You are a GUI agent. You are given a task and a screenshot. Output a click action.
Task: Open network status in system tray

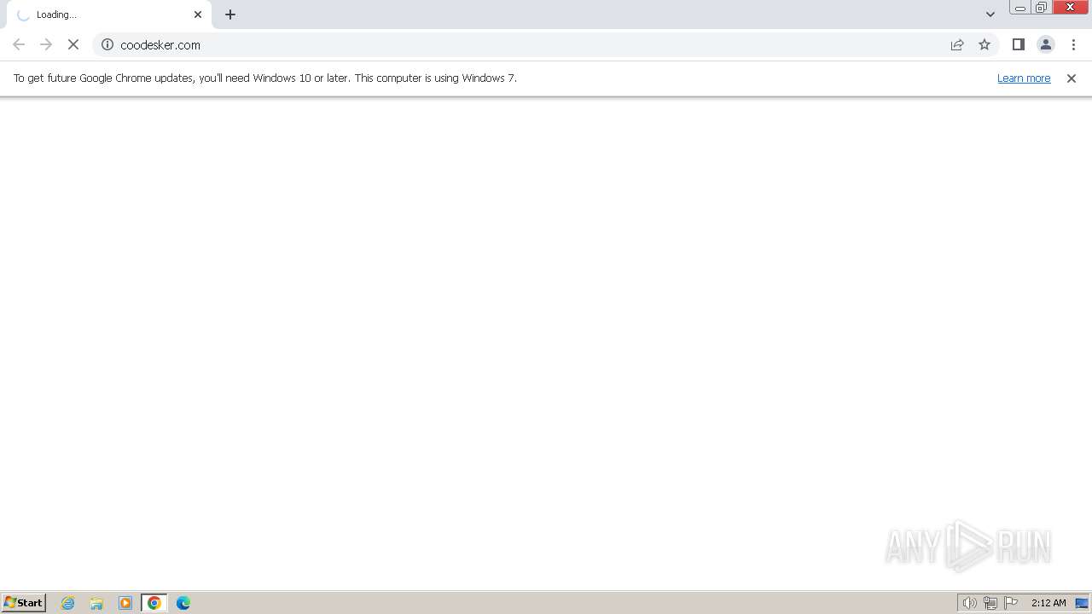990,603
